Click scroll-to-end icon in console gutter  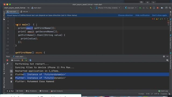click(x=11, y=75)
